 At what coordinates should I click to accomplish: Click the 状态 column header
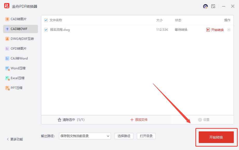click(x=178, y=20)
